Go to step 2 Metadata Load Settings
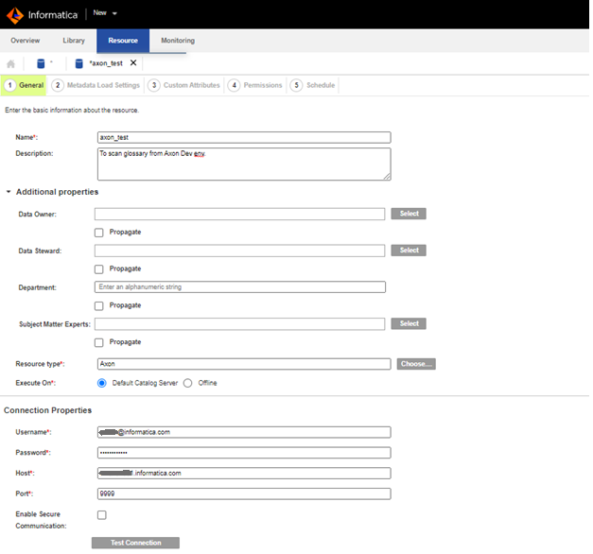This screenshot has width=593, height=554. pos(96,85)
